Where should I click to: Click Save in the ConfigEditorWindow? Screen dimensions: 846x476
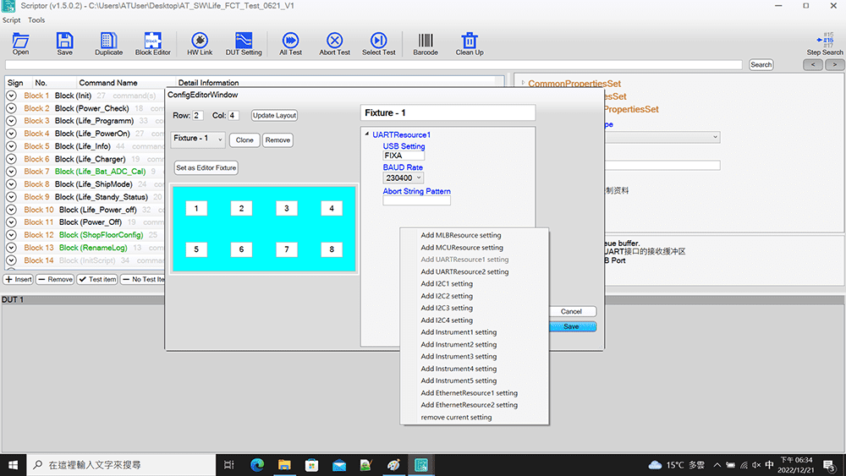[571, 326]
